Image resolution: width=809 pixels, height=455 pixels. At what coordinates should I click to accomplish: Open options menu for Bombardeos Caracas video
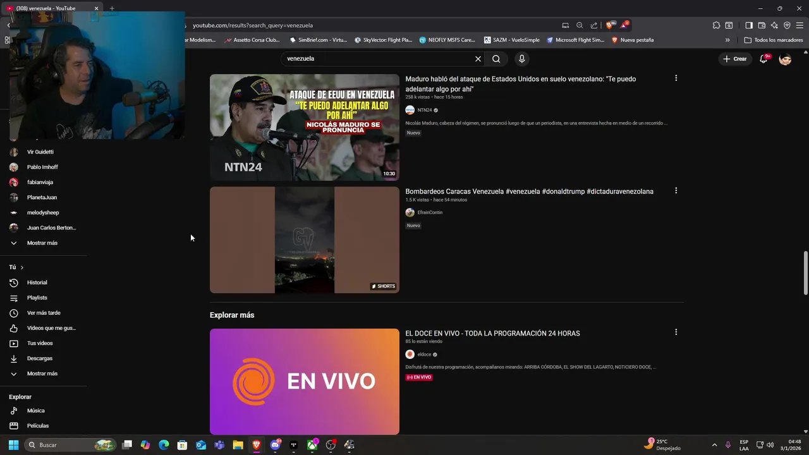click(676, 191)
